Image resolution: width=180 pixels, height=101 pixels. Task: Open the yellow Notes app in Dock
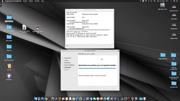(67, 98)
